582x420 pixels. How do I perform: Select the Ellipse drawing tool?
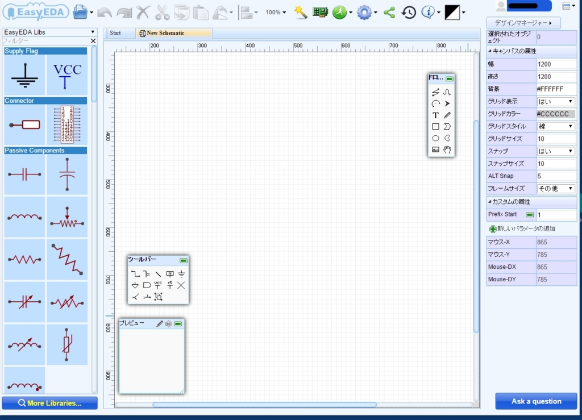click(x=435, y=138)
